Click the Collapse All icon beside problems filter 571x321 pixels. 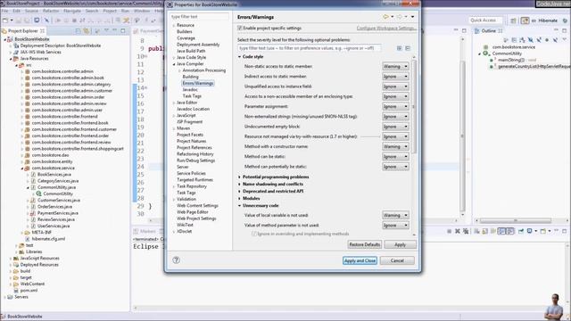tap(408, 48)
